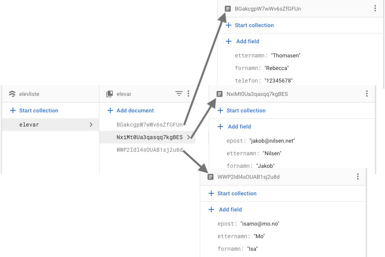This screenshot has height=257, width=385.
Task: Click the document icon beside BGakcgpW7wWv6szfGFUn
Action: (x=227, y=9)
